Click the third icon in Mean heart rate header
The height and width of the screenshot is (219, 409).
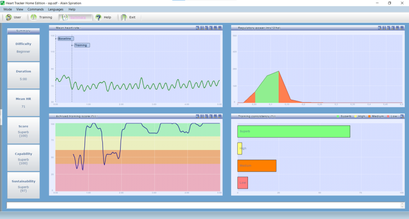tap(207, 28)
